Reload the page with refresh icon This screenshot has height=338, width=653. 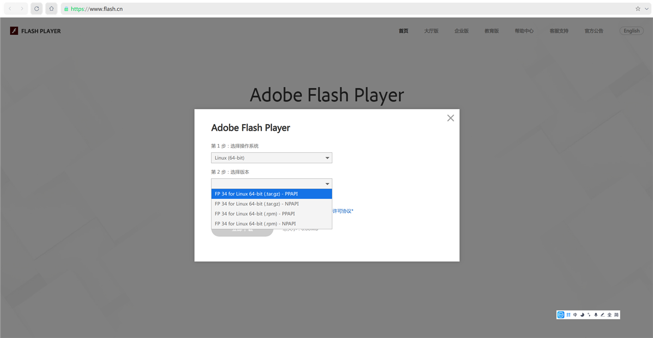coord(37,9)
